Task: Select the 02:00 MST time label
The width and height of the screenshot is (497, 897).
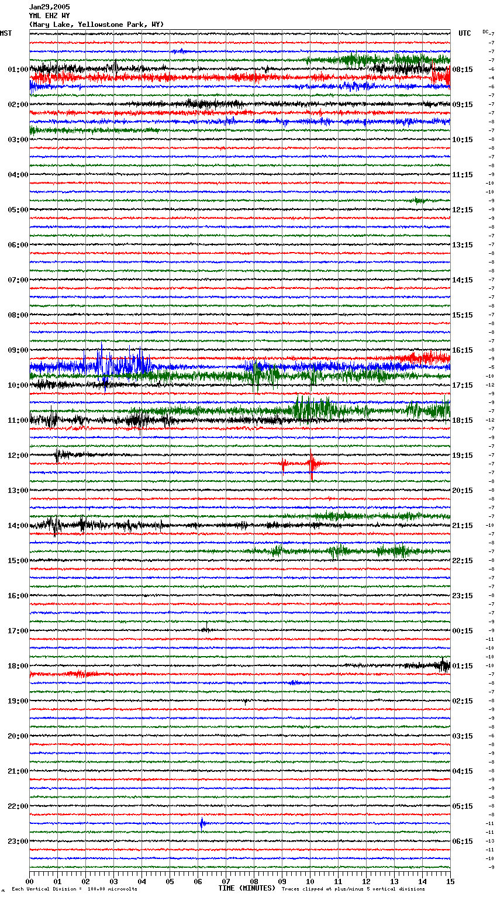Action: pos(18,105)
